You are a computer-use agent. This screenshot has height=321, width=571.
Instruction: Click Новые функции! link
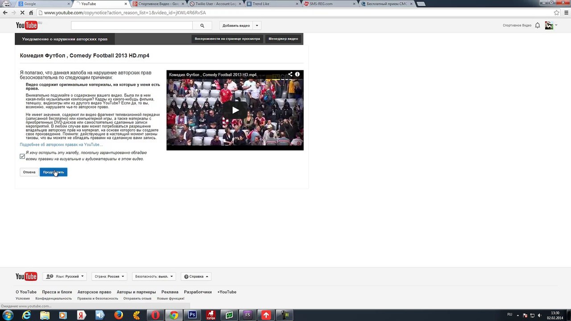[x=170, y=299]
